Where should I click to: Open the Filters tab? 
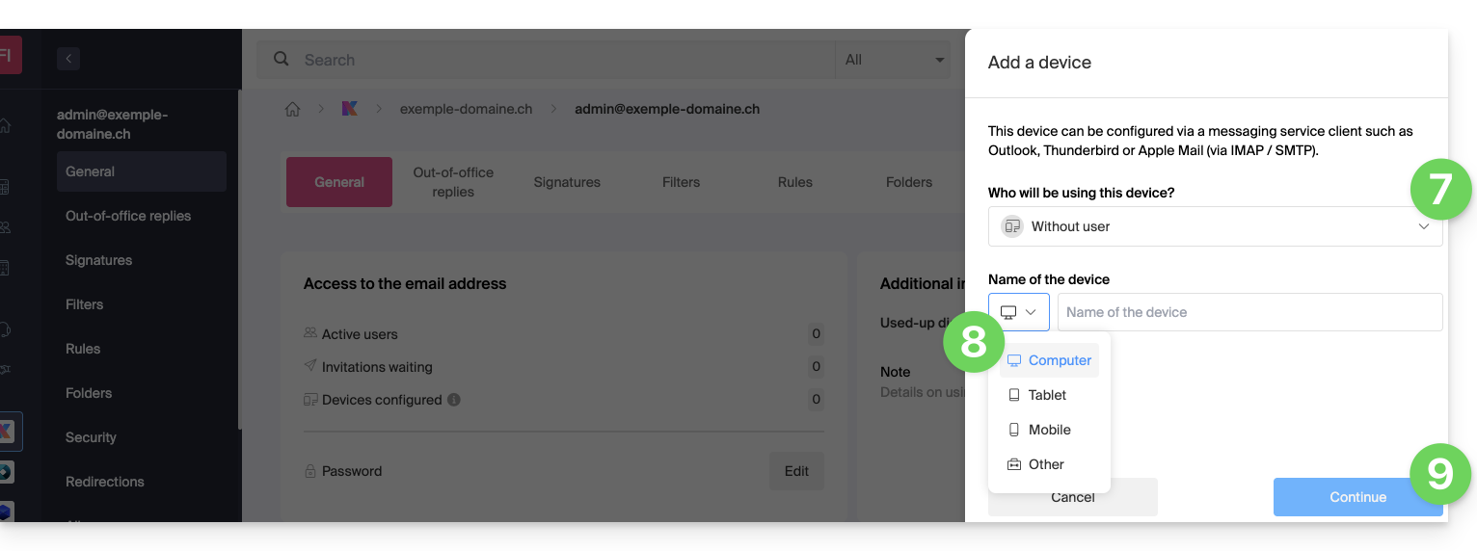[681, 182]
